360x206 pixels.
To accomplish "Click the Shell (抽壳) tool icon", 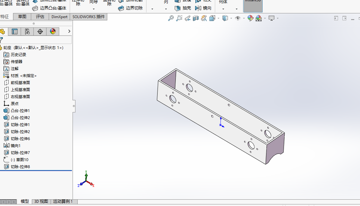I will pyautogui.click(x=183, y=8).
